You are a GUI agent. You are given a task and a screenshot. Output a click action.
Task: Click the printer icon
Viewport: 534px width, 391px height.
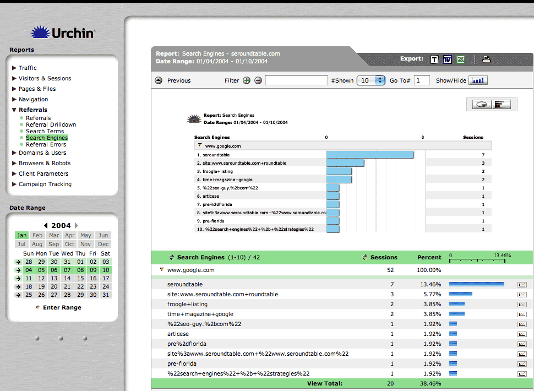pos(487,59)
